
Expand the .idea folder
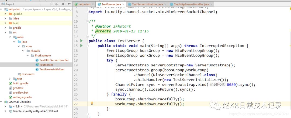tap(5, 18)
